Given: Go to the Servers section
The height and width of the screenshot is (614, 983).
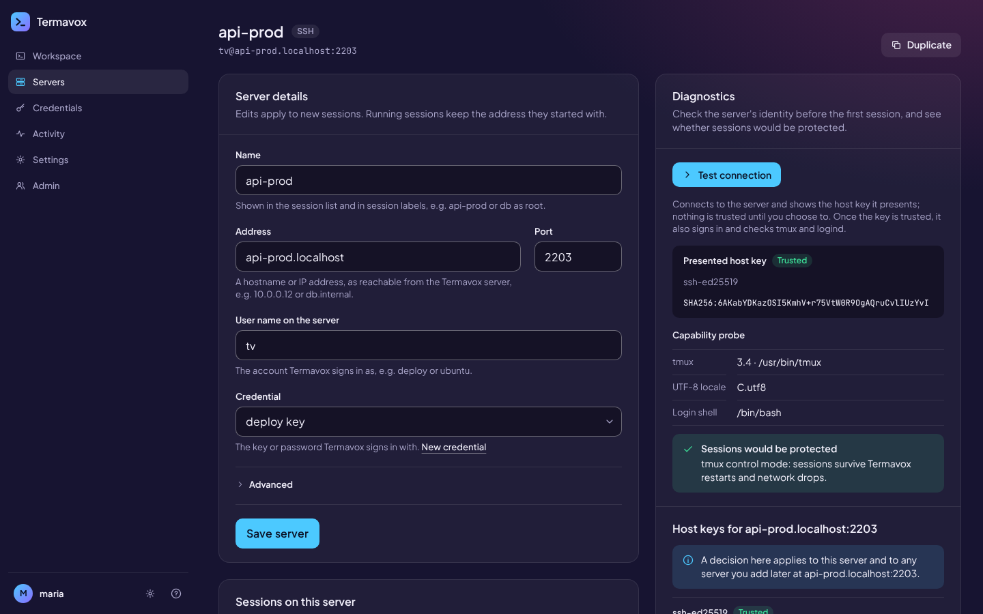Looking at the screenshot, I should coord(98,82).
